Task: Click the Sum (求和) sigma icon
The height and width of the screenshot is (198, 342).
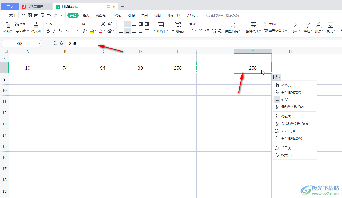Action: (x=296, y=25)
